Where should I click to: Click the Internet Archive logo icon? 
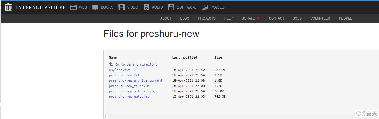point(8,7)
